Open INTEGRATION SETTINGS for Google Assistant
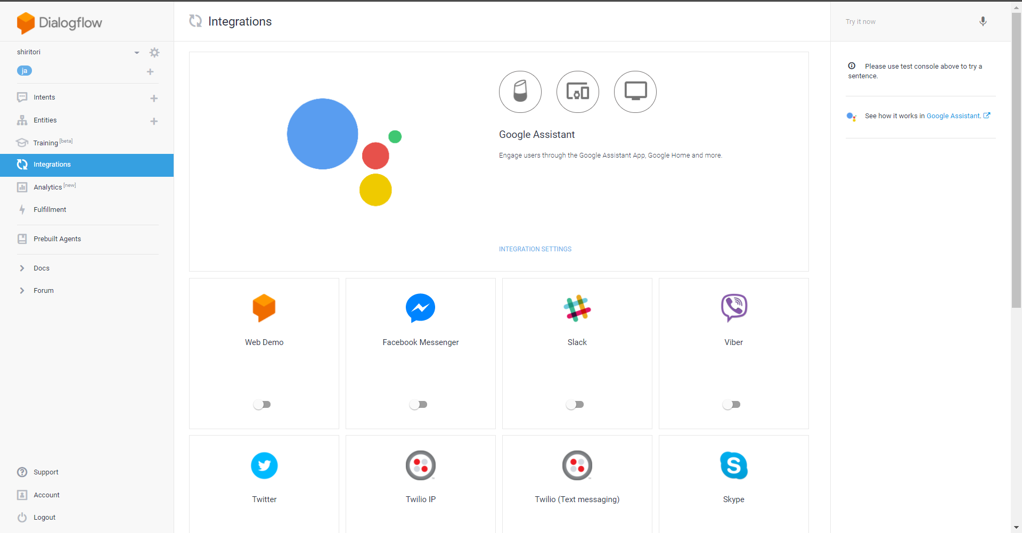This screenshot has width=1022, height=533. (535, 249)
